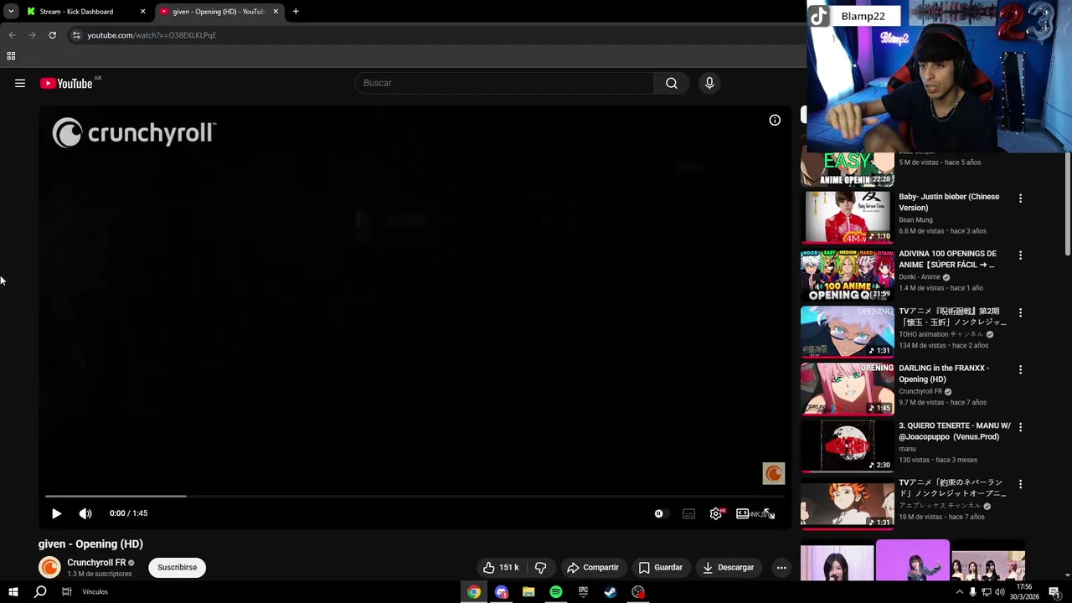View site information next to URL
Viewport: 1072px width, 603px height.
coord(76,35)
